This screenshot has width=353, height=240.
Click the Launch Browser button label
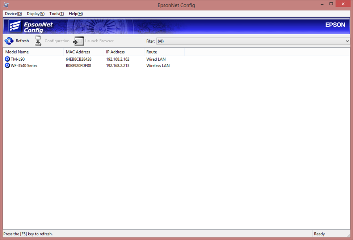(x=99, y=41)
